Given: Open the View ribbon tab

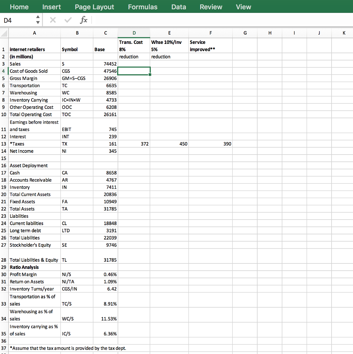Looking at the screenshot, I should (243, 7).
